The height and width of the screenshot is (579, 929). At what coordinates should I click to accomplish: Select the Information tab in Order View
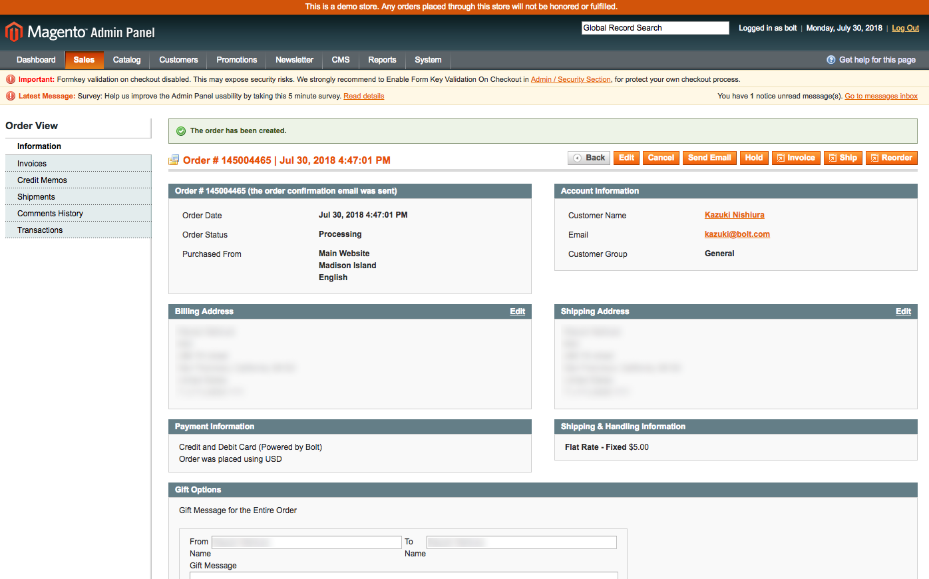[x=79, y=146]
